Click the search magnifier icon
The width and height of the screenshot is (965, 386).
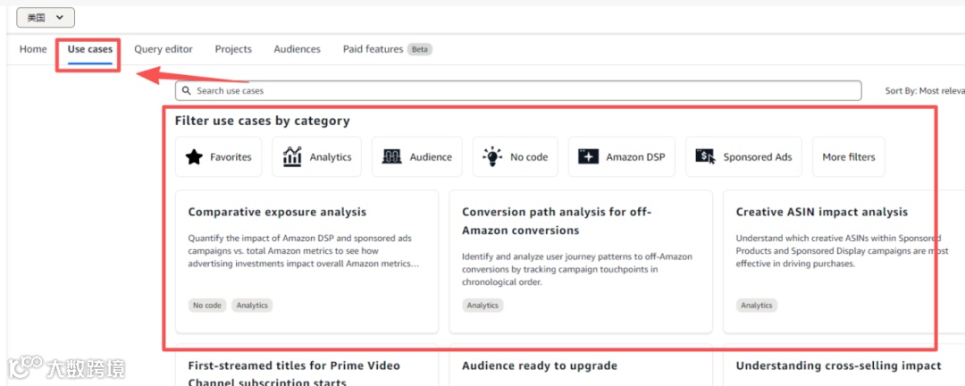pos(187,90)
